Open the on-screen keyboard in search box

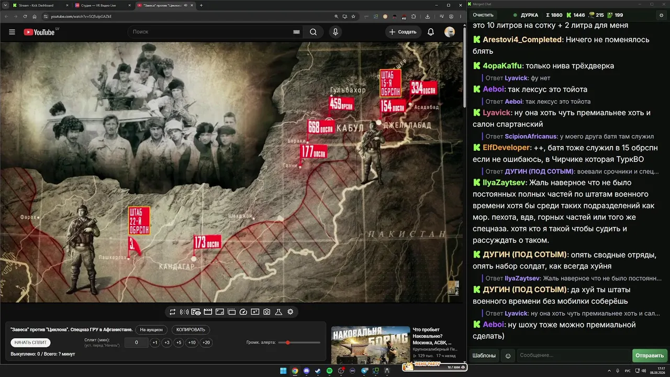pyautogui.click(x=296, y=32)
